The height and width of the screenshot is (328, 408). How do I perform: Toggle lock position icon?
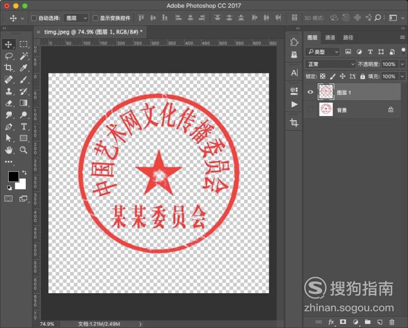click(343, 77)
